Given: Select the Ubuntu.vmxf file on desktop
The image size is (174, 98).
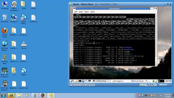Looking at the screenshot, I should pyautogui.click(x=24, y=85).
